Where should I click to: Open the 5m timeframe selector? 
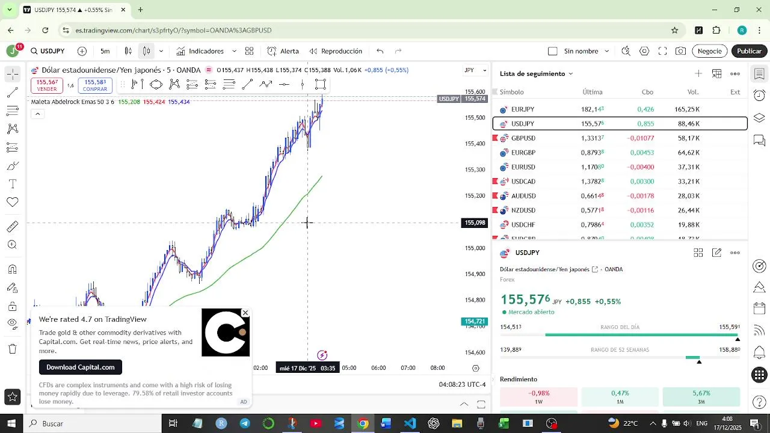(x=105, y=51)
